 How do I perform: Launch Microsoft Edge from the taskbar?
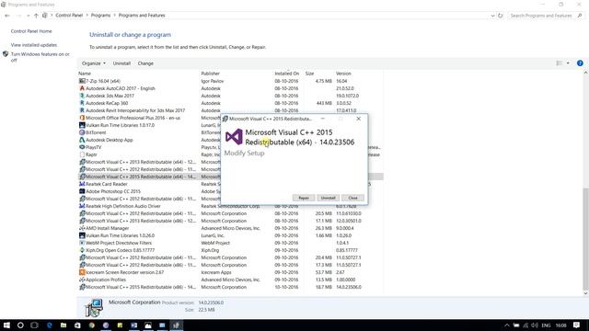tap(49, 325)
